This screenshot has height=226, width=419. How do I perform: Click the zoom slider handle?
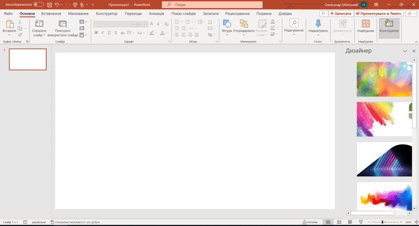(x=382, y=222)
